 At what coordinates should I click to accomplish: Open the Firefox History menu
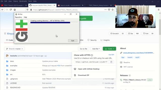[16, 1]
